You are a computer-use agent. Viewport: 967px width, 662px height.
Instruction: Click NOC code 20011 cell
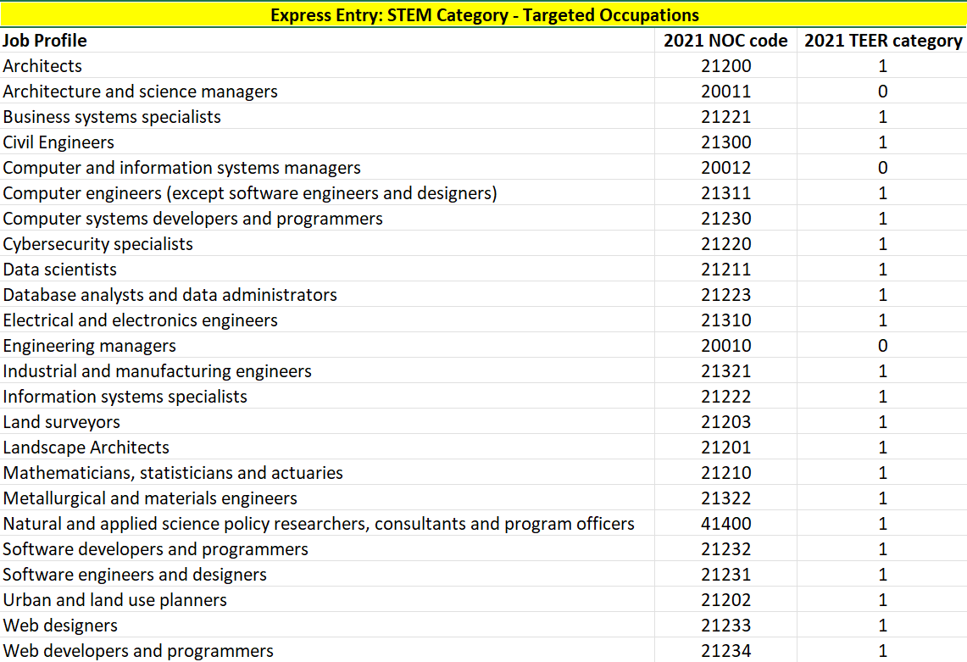pyautogui.click(x=725, y=92)
